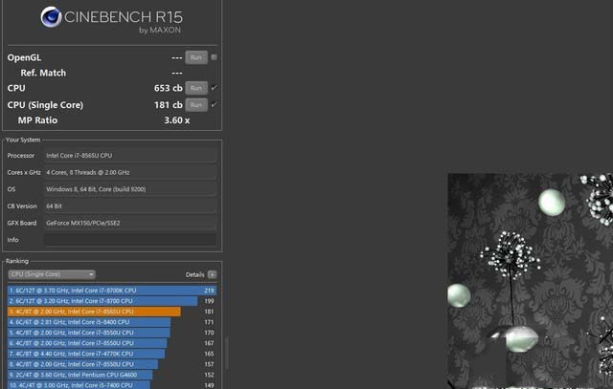Select ranking row 5 Core i7-8550U scoring 170
This screenshot has height=389, width=613.
112,333
